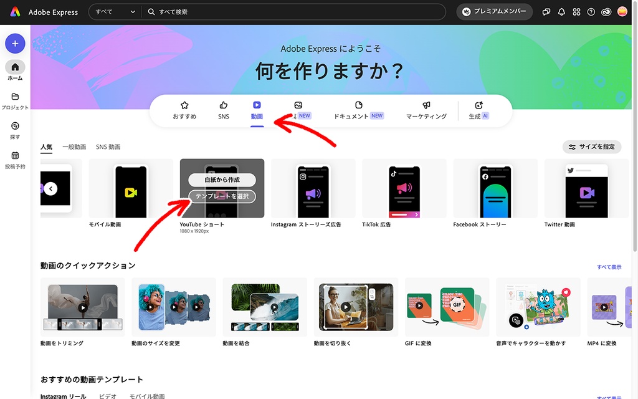Select the ビデオ template tab

coord(108,396)
